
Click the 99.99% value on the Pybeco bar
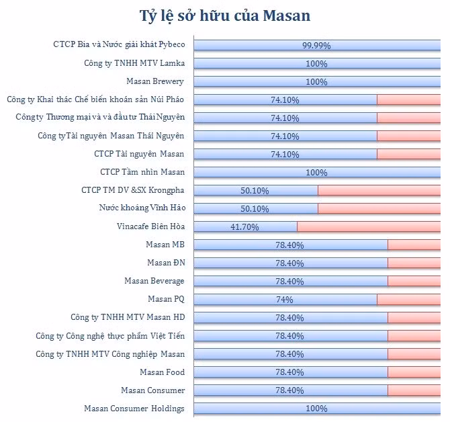point(316,46)
